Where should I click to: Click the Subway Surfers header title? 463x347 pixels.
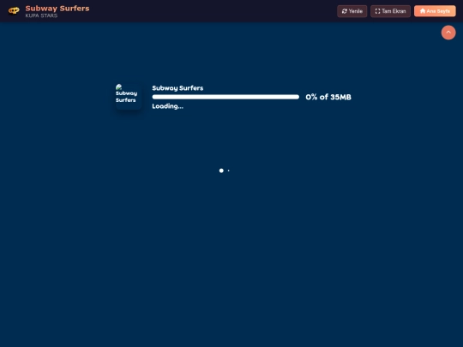(x=57, y=9)
